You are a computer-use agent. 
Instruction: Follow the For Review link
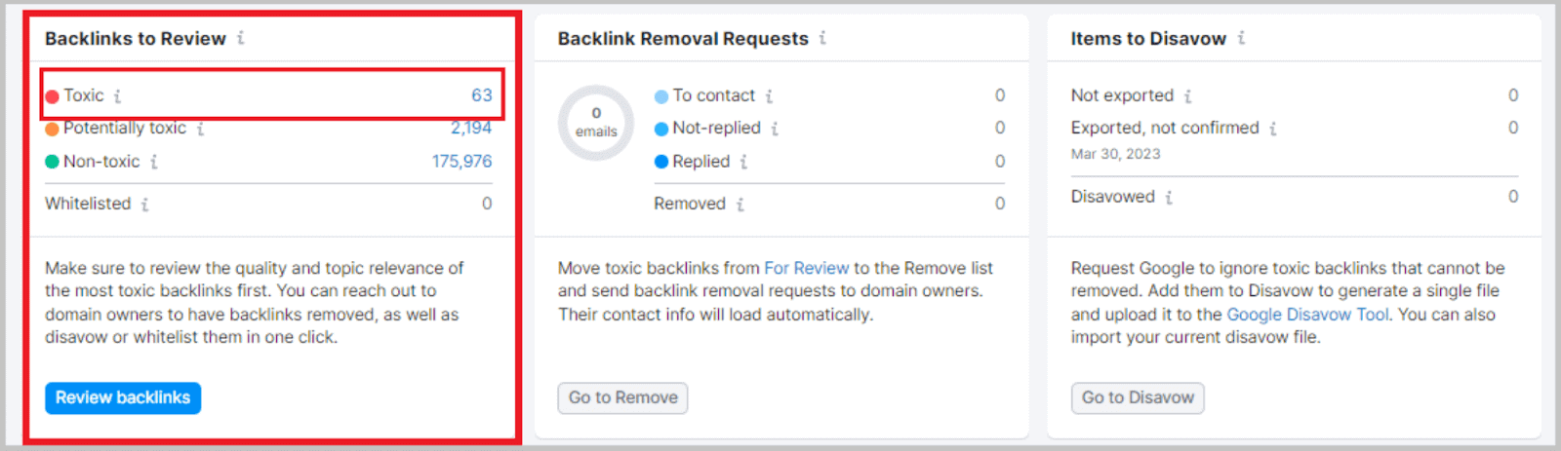click(x=807, y=268)
